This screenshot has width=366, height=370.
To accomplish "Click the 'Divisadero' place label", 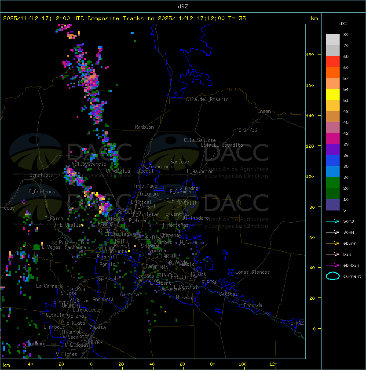I will pos(195,218).
